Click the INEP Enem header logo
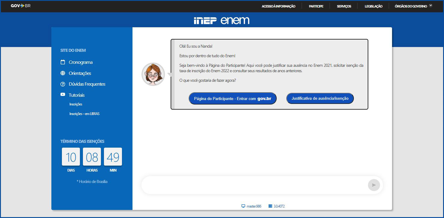Screen dimensions: 444x218 [x=222, y=20]
